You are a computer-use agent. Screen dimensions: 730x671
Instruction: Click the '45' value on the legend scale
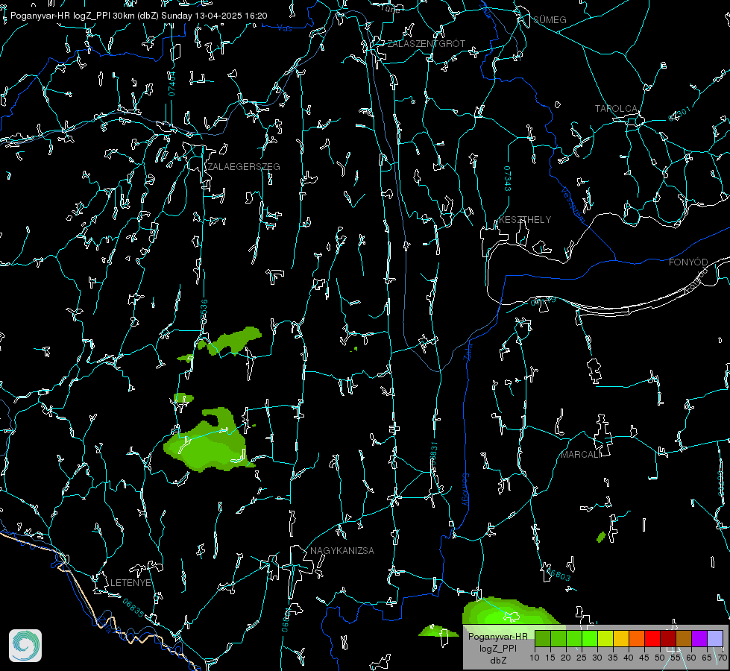[x=644, y=658]
